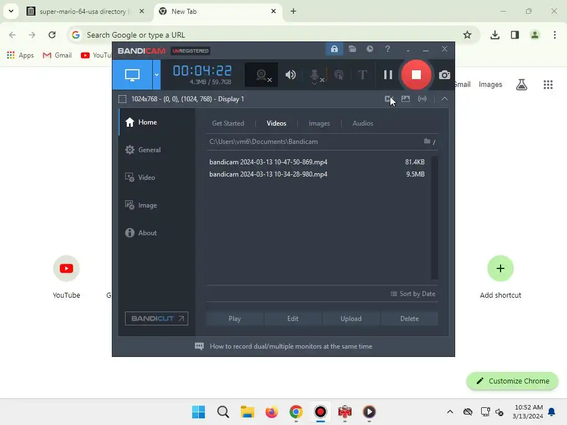Open Chrome three-dot menu
Image resolution: width=567 pixels, height=425 pixels.
(x=554, y=35)
